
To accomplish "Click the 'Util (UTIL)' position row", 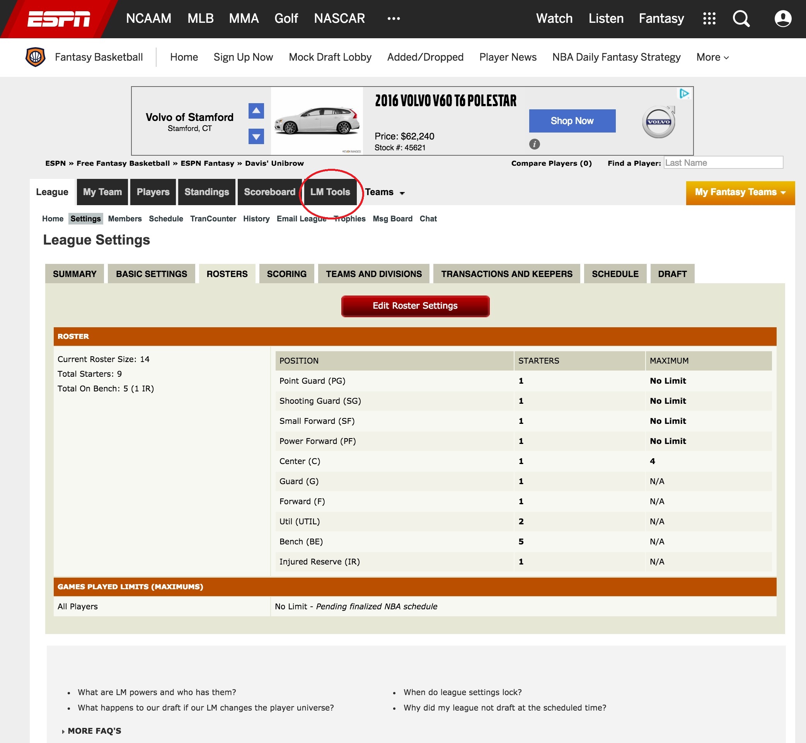I will pos(523,522).
